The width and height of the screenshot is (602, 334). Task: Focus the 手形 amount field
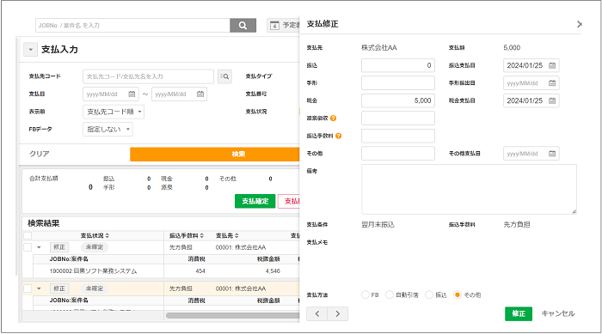pyautogui.click(x=397, y=83)
